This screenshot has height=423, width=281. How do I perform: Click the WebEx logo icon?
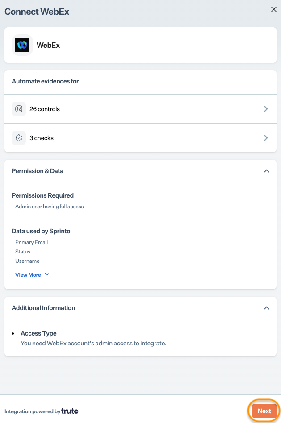click(22, 45)
